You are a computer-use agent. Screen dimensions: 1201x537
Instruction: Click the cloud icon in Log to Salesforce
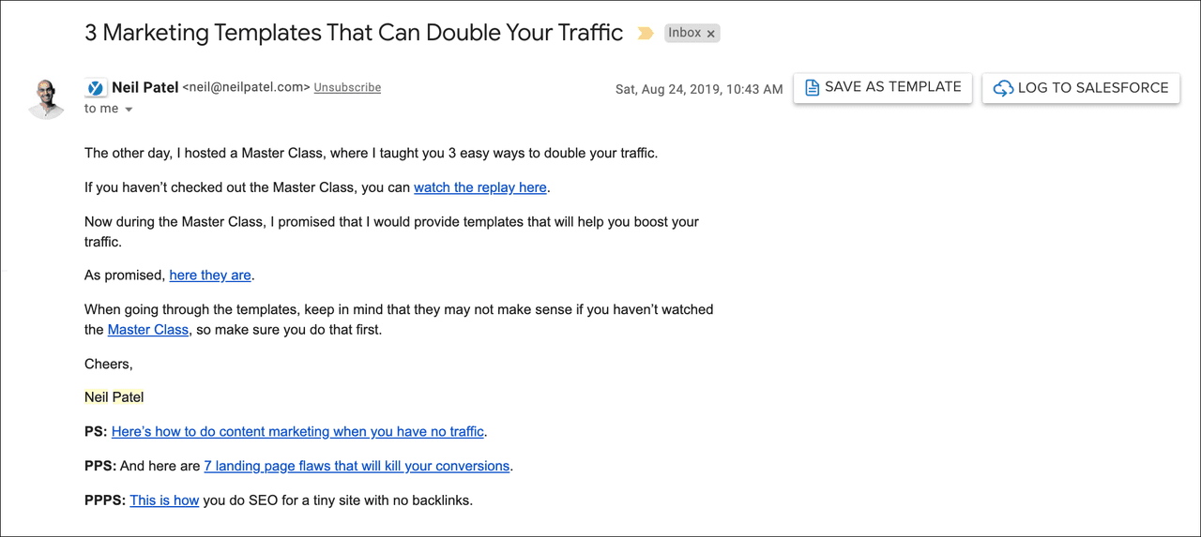[1003, 88]
